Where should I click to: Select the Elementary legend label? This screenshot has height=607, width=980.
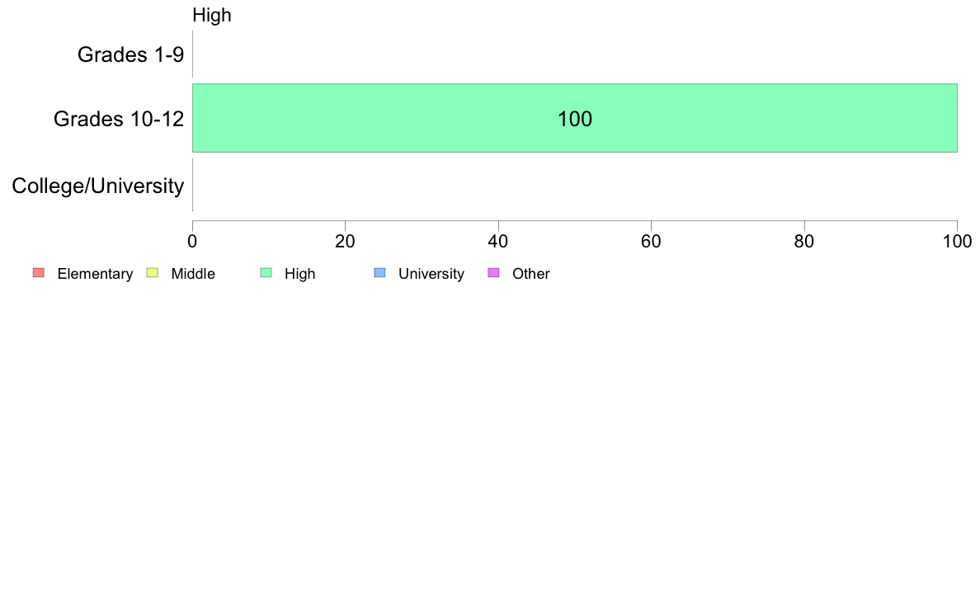(x=95, y=274)
